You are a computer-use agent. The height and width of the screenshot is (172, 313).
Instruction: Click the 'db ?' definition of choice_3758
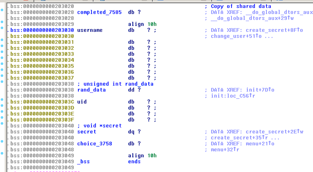(x=134, y=144)
